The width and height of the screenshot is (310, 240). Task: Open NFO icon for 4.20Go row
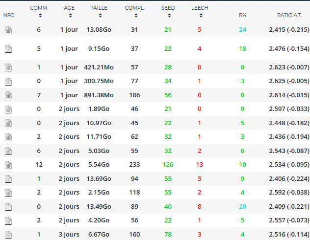pyautogui.click(x=8, y=221)
